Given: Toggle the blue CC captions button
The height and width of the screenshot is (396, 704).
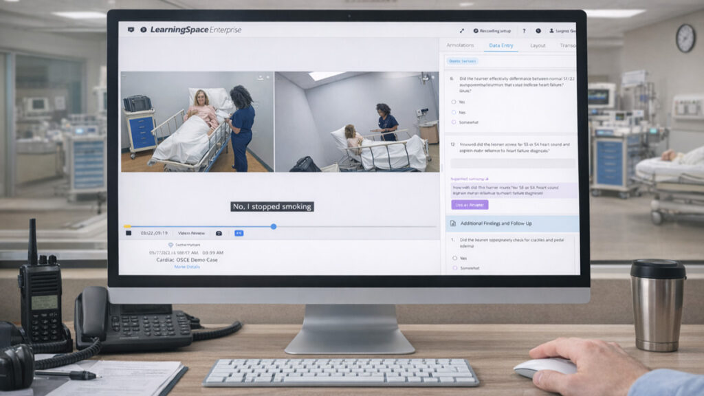Looking at the screenshot, I should 239,233.
